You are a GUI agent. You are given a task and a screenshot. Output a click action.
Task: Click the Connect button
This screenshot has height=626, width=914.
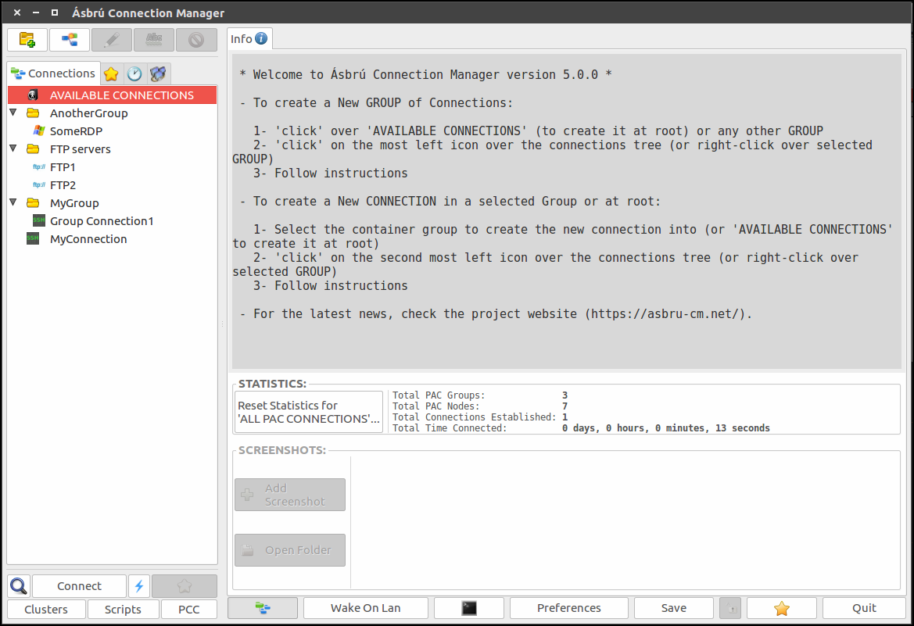click(x=79, y=586)
